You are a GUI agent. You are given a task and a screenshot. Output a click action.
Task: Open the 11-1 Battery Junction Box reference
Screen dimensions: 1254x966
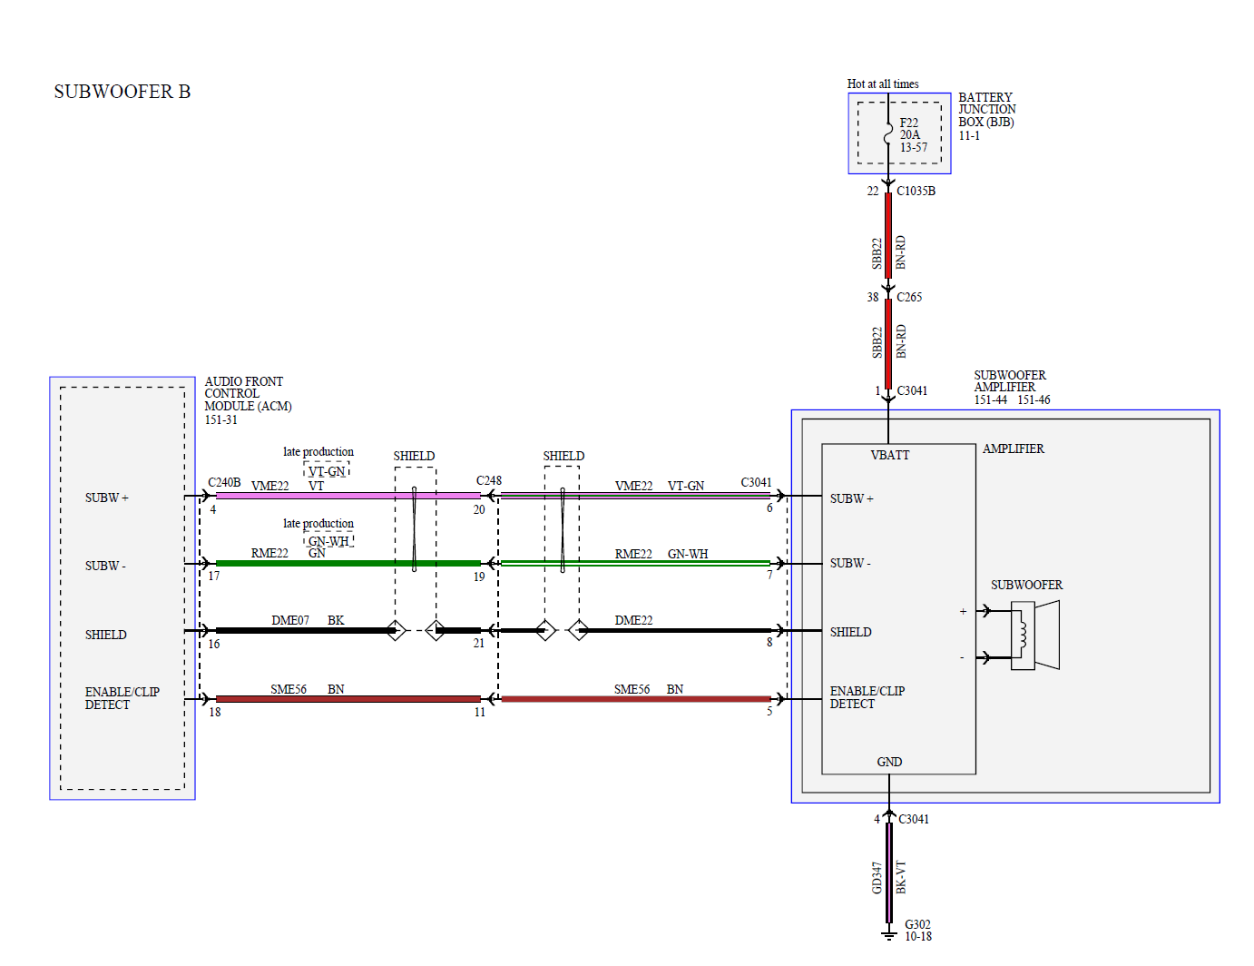click(969, 135)
